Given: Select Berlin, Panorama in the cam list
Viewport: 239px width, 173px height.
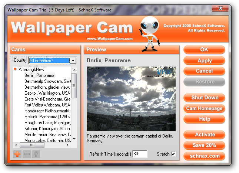Looking at the screenshot, I should pos(39,75).
